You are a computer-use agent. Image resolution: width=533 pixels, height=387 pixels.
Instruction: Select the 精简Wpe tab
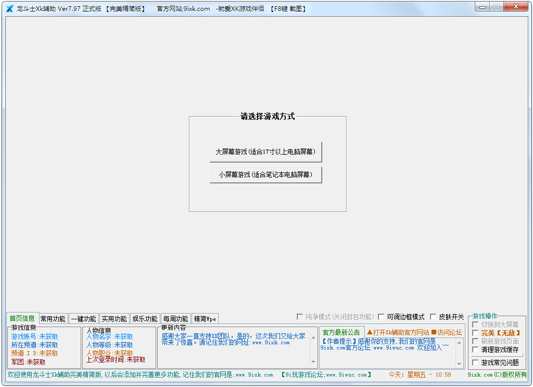tap(205, 318)
